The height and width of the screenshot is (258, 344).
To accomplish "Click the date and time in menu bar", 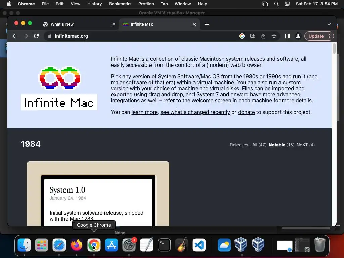I will click(x=316, y=4).
